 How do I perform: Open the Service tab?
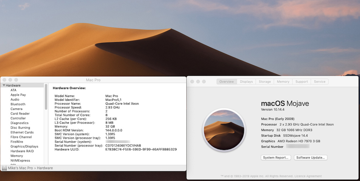click(320, 82)
